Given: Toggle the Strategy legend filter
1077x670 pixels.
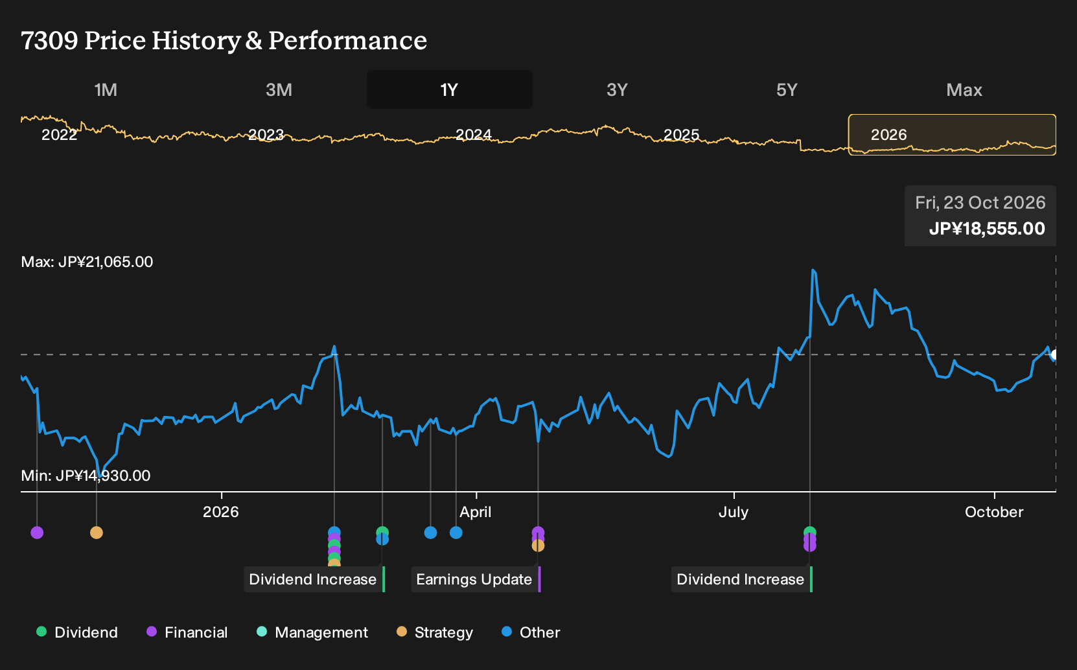Looking at the screenshot, I should [435, 632].
